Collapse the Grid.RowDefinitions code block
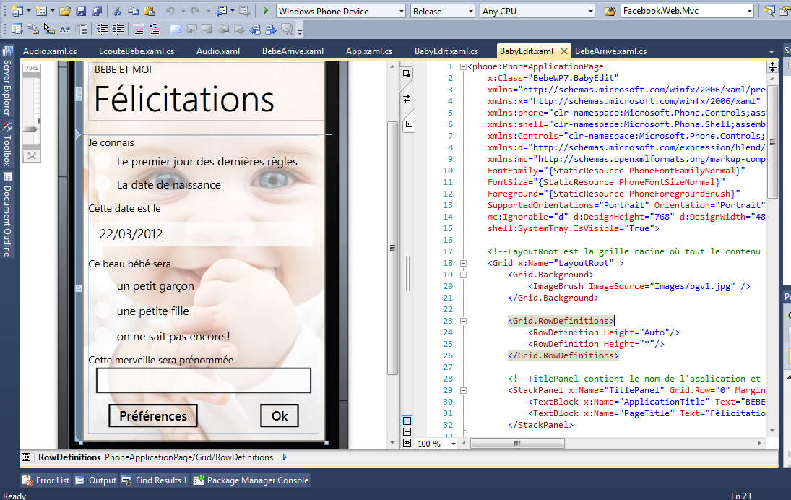This screenshot has height=500, width=791. (463, 321)
